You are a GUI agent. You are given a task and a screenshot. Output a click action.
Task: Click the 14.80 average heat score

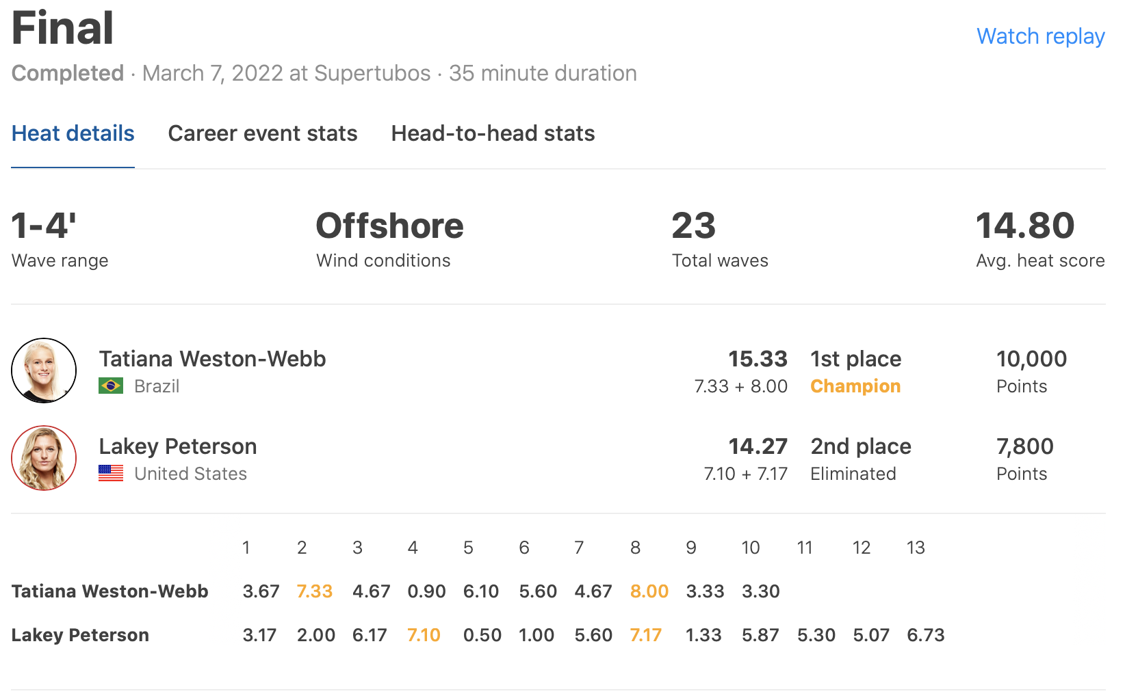click(1024, 226)
